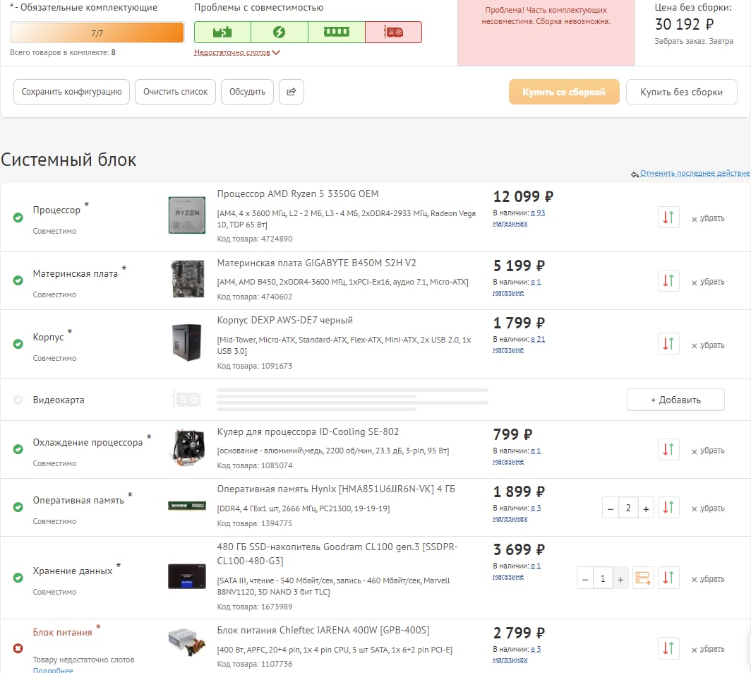The width and height of the screenshot is (751, 673).
Task: Open '480 ГБ SSD-накопитель Goodram CL100' title
Action: pyautogui.click(x=337, y=554)
